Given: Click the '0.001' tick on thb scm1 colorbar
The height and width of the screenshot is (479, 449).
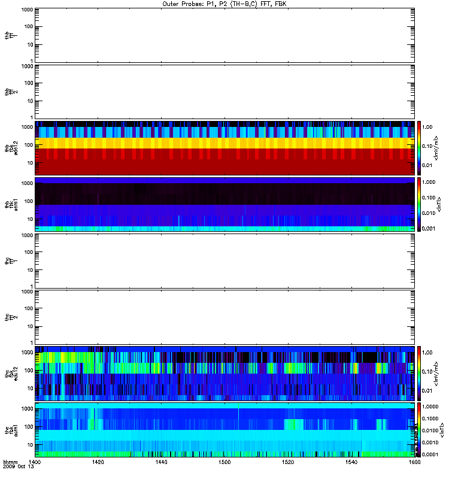Looking at the screenshot, I should click(x=429, y=229).
